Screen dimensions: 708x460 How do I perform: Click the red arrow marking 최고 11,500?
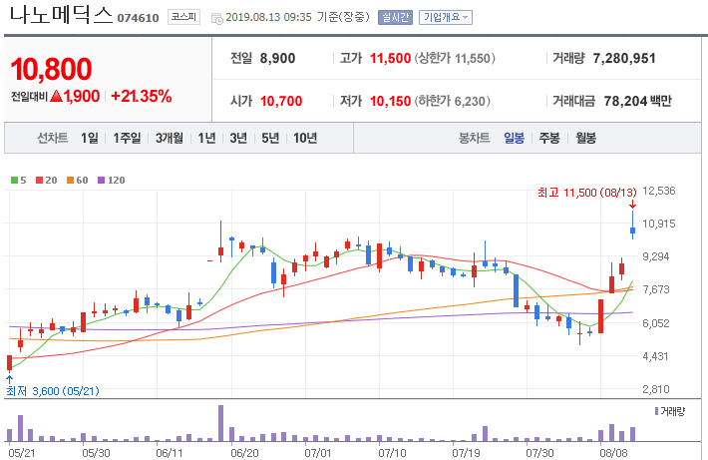632,204
